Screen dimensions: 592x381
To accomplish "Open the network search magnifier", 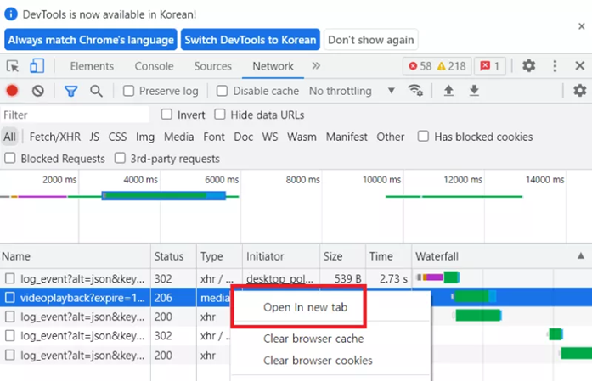I will point(96,91).
